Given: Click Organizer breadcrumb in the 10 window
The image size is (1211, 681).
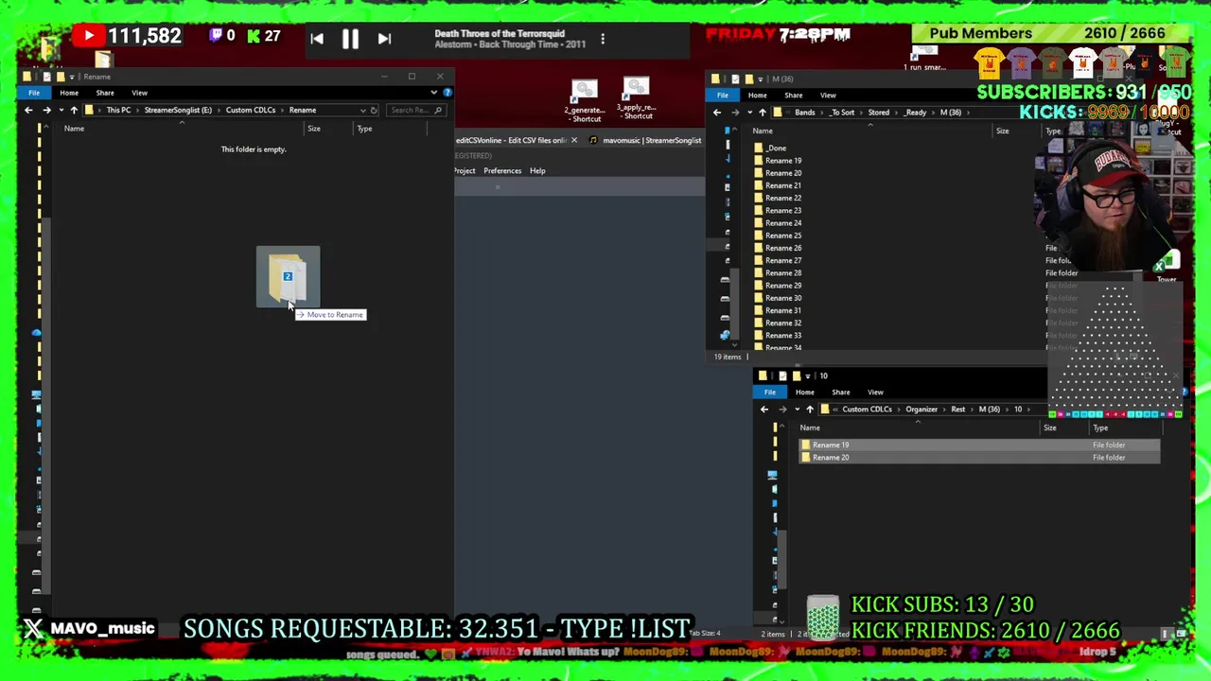Looking at the screenshot, I should click(x=921, y=410).
